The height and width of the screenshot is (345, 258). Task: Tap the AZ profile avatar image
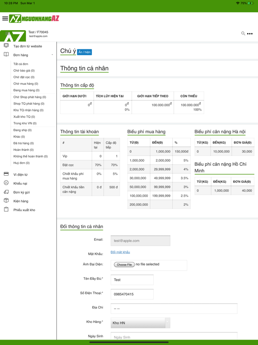(x=13, y=36)
